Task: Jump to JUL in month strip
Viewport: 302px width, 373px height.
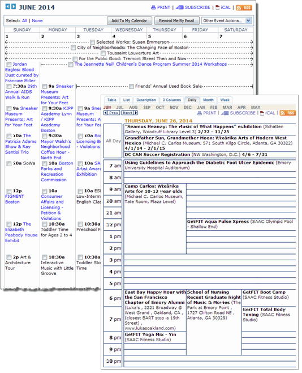Action: [x=120, y=108]
